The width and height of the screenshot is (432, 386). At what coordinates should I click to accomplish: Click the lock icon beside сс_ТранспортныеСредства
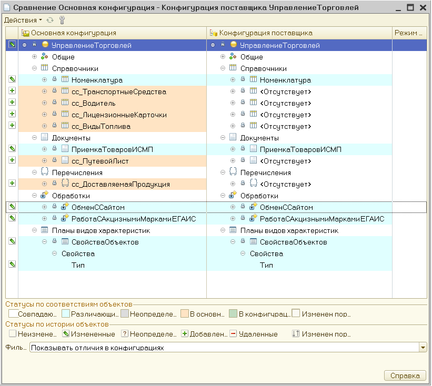click(x=54, y=92)
